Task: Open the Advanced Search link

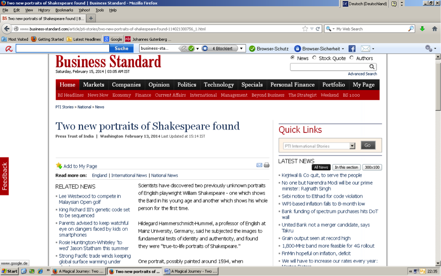Action: 362,74
